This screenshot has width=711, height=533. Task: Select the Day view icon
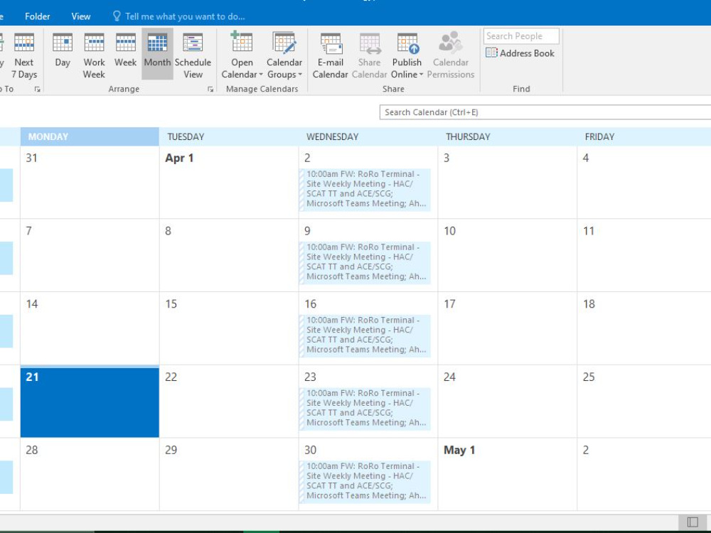tap(63, 43)
